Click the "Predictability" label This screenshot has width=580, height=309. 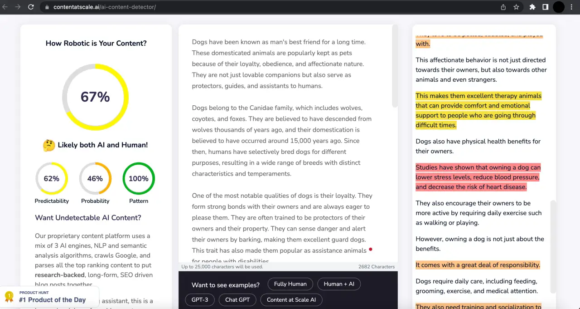pos(52,201)
